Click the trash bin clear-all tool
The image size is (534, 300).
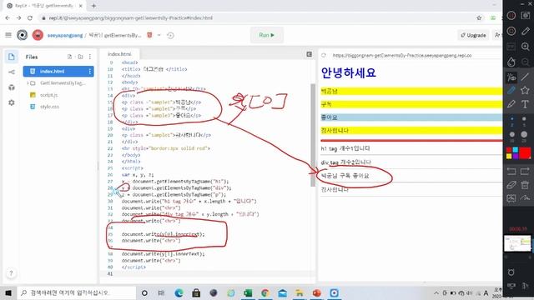click(x=525, y=185)
